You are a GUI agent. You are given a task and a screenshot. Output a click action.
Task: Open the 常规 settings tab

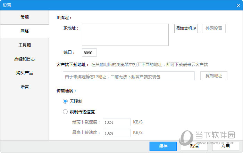(x=25, y=17)
